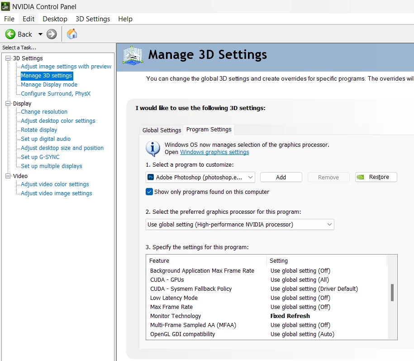The width and height of the screenshot is (414, 361).
Task: Click the Manage 3D Settings header icon
Action: tap(133, 55)
